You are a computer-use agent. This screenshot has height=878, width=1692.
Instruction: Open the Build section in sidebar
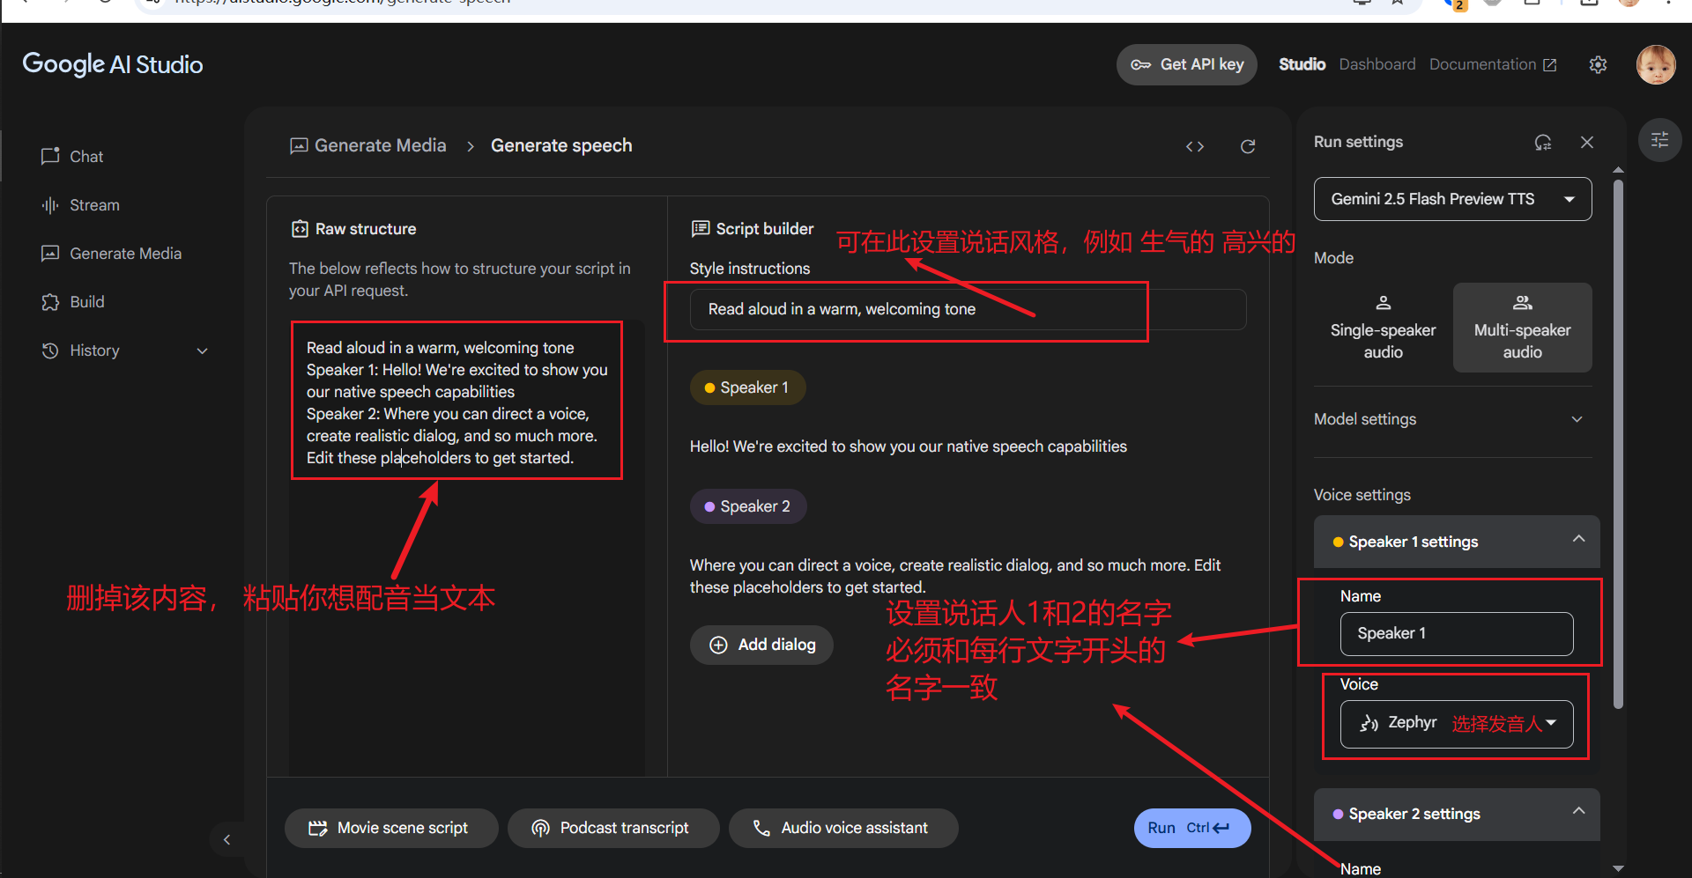(x=72, y=302)
